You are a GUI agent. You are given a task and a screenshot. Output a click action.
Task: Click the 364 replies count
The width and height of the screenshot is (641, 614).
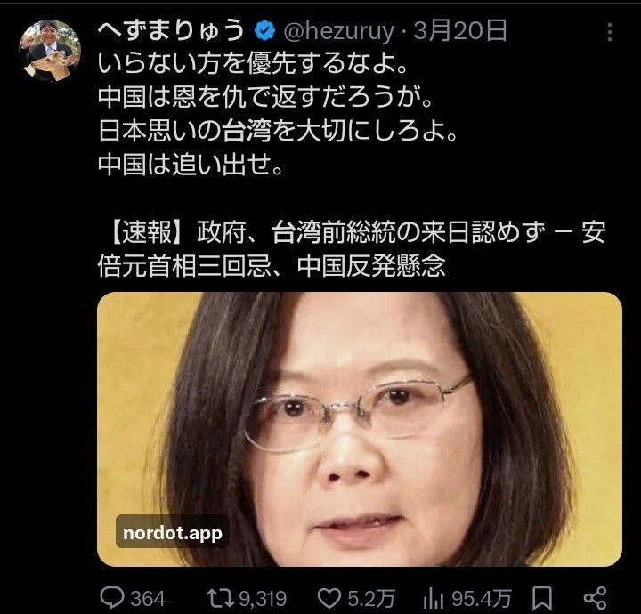pyautogui.click(x=148, y=599)
